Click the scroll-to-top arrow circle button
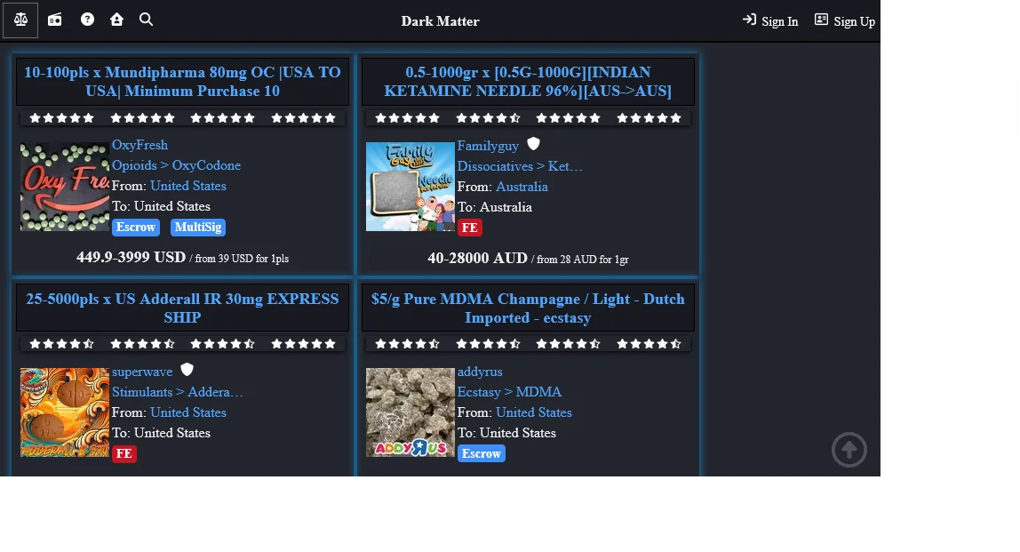1020x552 pixels. coord(849,450)
